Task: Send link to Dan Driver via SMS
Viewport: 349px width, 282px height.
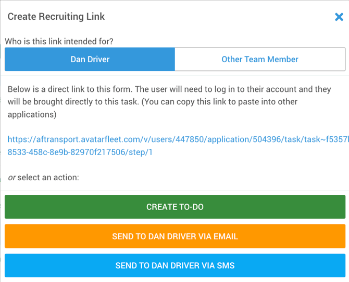Action: click(174, 265)
